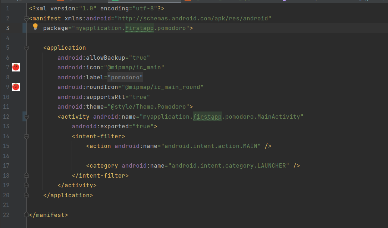Collapse the intent-filter fold marker on line 14
Screen dimensions: 388x228
pos(26,136)
